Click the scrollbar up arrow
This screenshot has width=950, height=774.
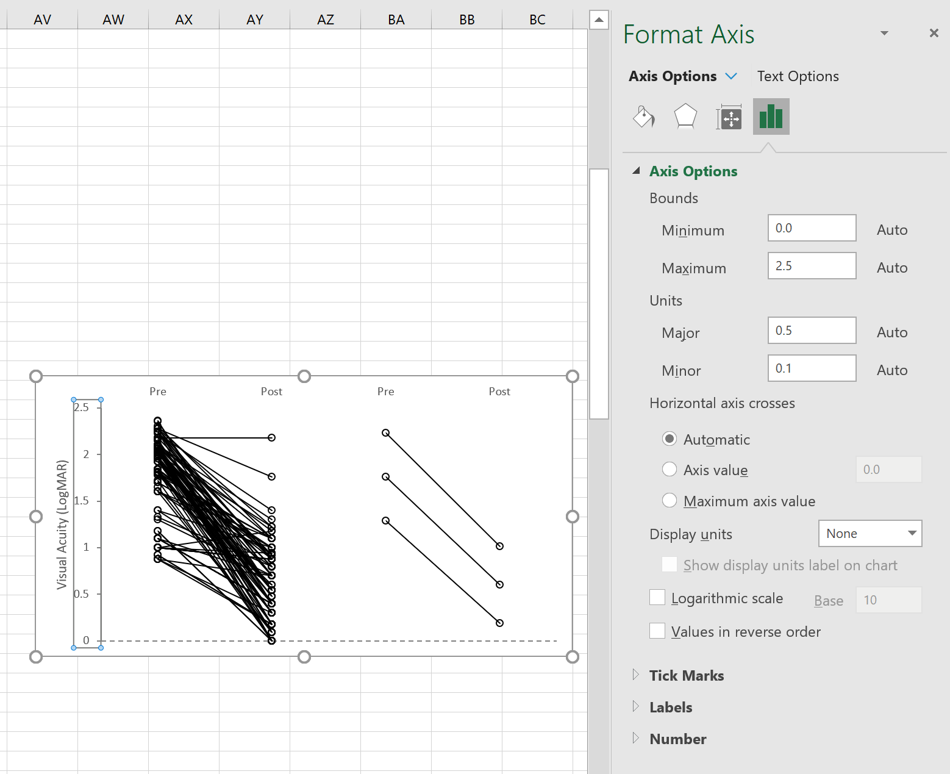click(599, 19)
